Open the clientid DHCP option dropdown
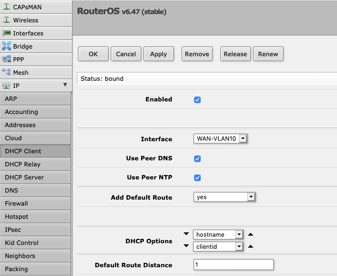The width and height of the screenshot is (337, 276). pos(218,247)
